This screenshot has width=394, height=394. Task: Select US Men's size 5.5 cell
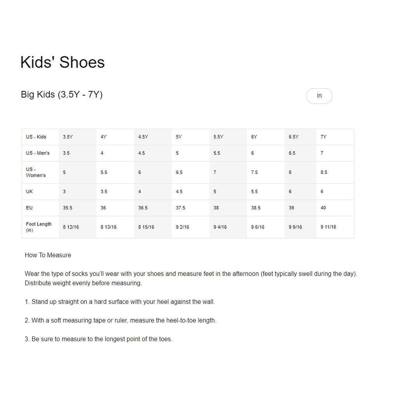(x=228, y=153)
